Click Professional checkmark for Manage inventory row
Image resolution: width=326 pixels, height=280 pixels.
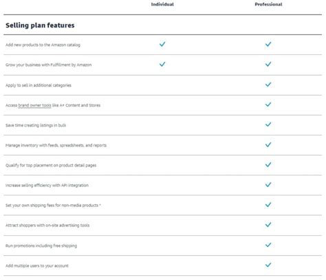click(268, 144)
